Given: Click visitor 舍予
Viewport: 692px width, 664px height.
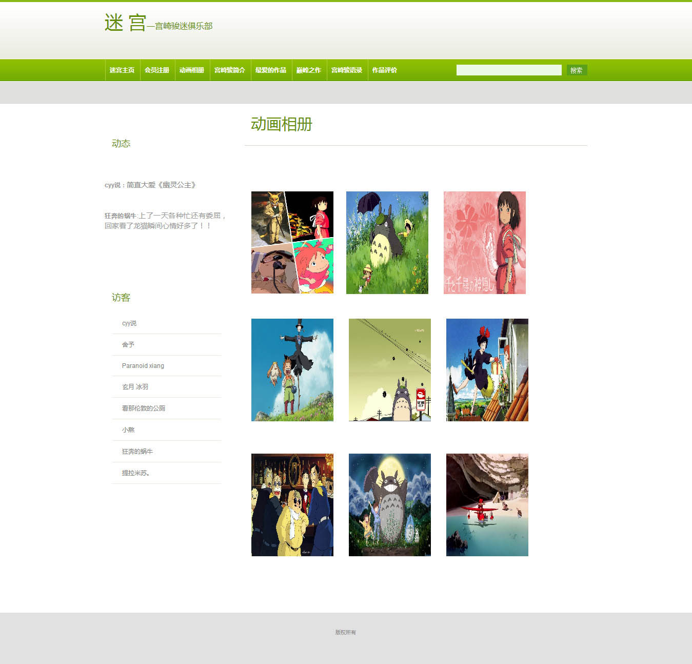Looking at the screenshot, I should coord(128,345).
